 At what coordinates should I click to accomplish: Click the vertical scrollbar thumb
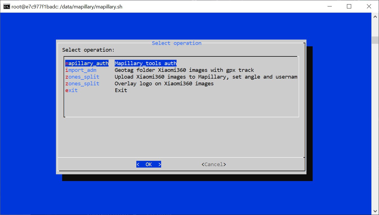pos(375,40)
